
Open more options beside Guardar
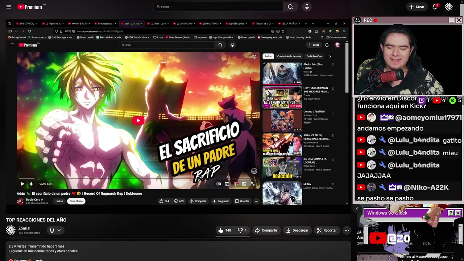click(256, 201)
